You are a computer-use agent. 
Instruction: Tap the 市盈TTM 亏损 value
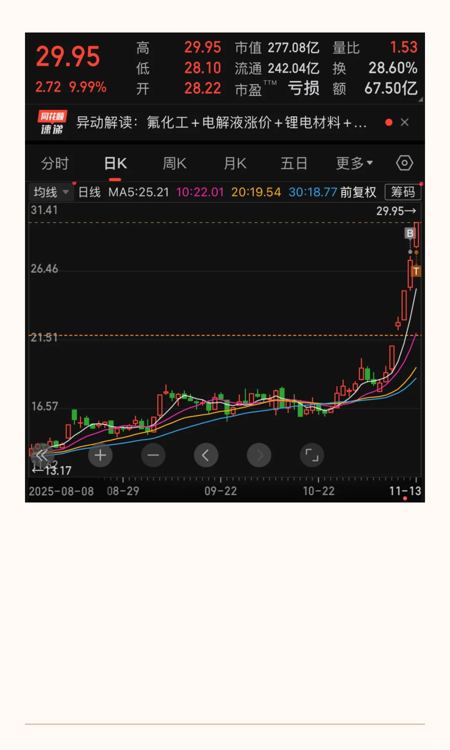click(x=277, y=89)
